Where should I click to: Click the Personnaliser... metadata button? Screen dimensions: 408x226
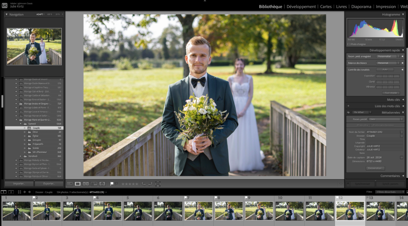[x=375, y=169]
